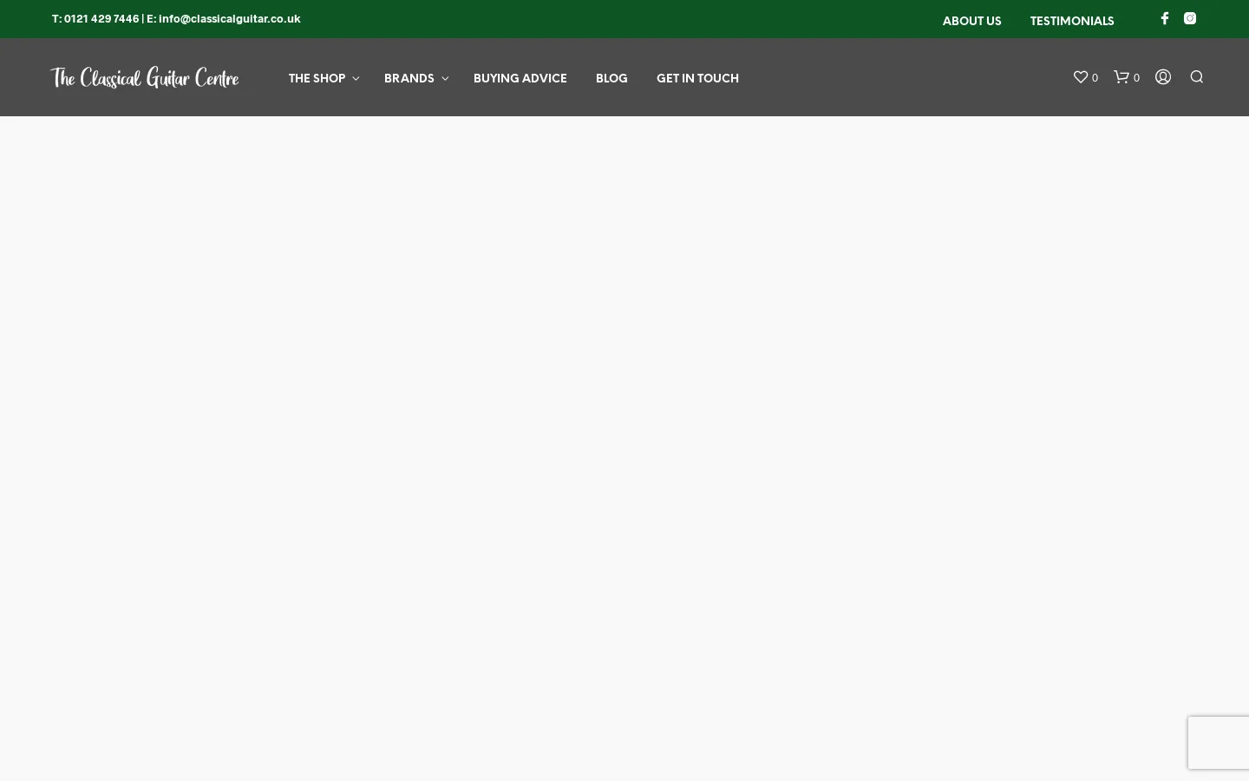Expand The Shop dropdown chevron
The width and height of the screenshot is (1249, 781).
click(x=356, y=79)
